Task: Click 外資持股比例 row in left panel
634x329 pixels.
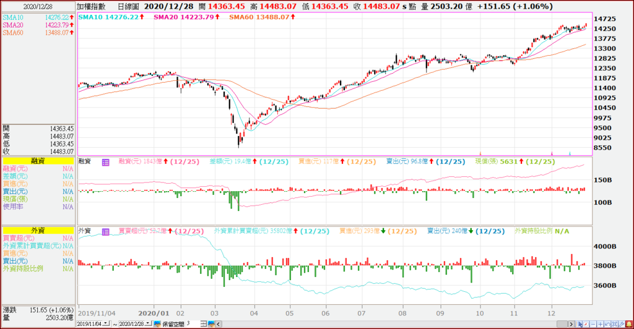Action: [x=38, y=268]
